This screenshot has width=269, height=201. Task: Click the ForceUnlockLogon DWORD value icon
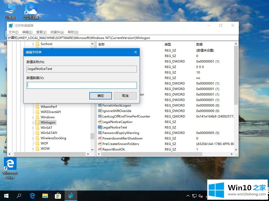(100, 105)
